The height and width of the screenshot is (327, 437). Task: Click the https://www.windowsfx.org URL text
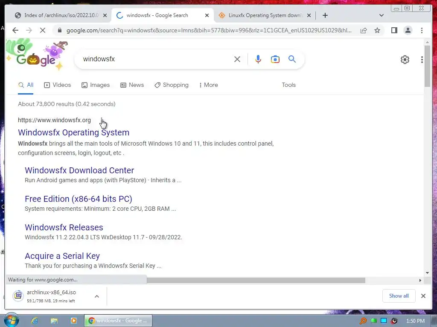[54, 120]
